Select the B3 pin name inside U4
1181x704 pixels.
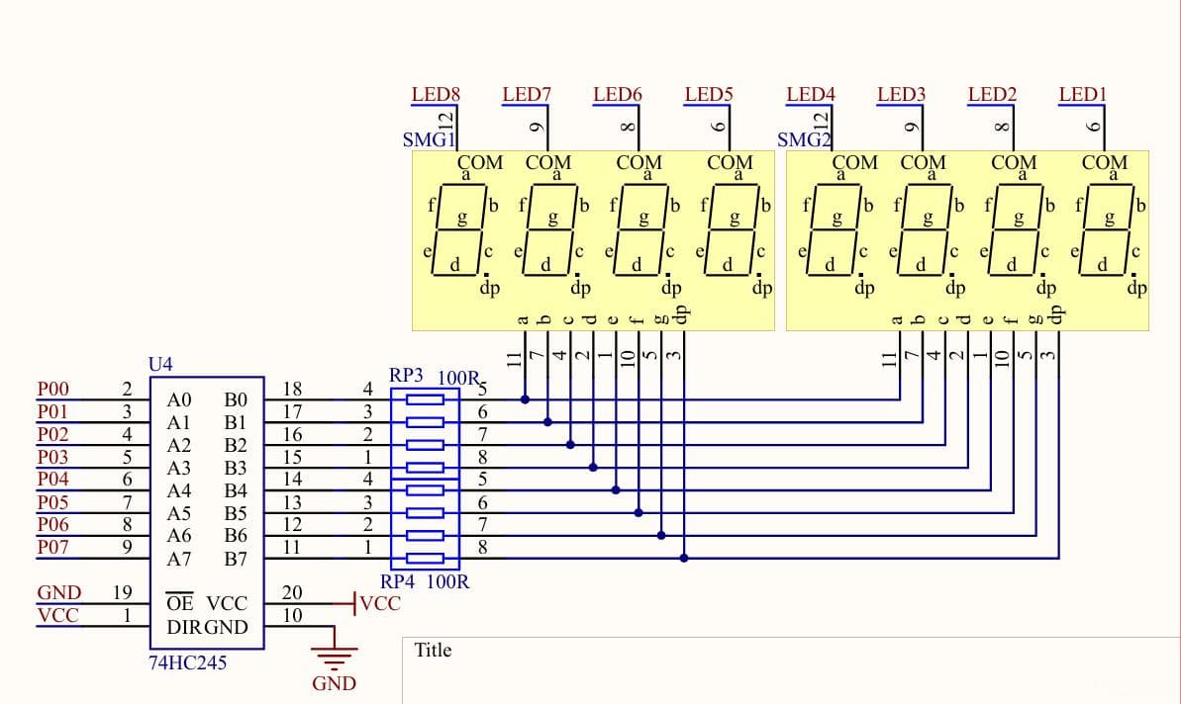[x=235, y=468]
